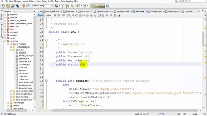207x116 pixels.
Task: Click the memory usage bar
Action: [x=98, y=6]
